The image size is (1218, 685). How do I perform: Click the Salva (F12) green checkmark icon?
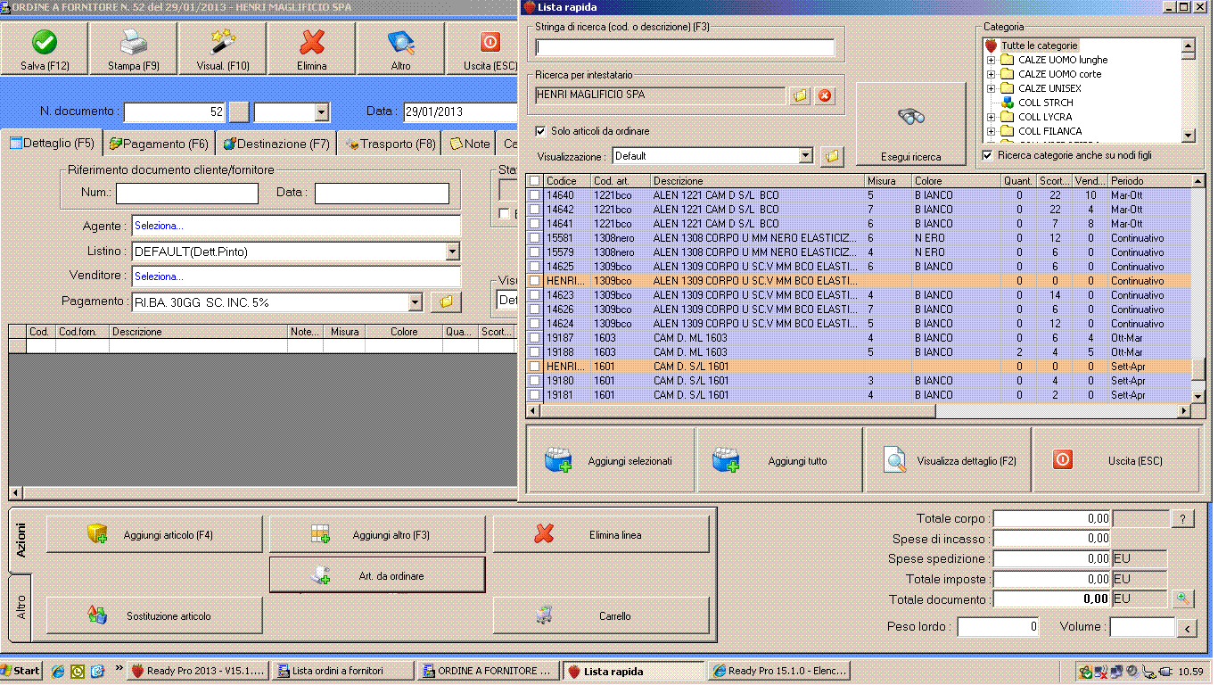pyautogui.click(x=45, y=43)
